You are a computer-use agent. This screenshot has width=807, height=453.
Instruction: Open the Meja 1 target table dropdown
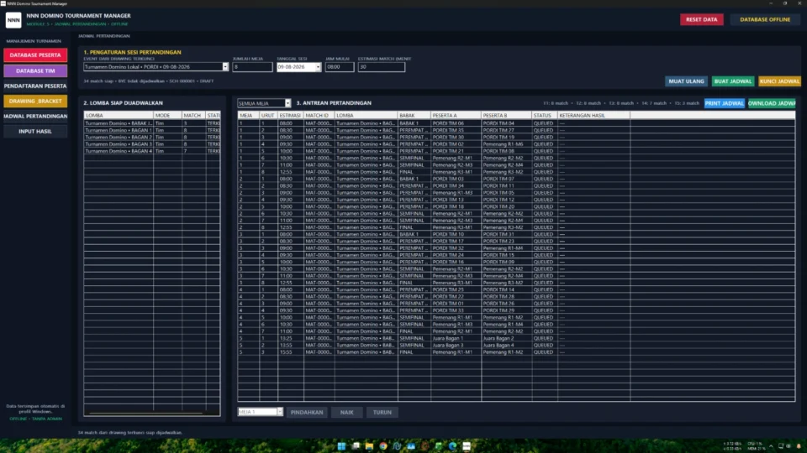[279, 412]
